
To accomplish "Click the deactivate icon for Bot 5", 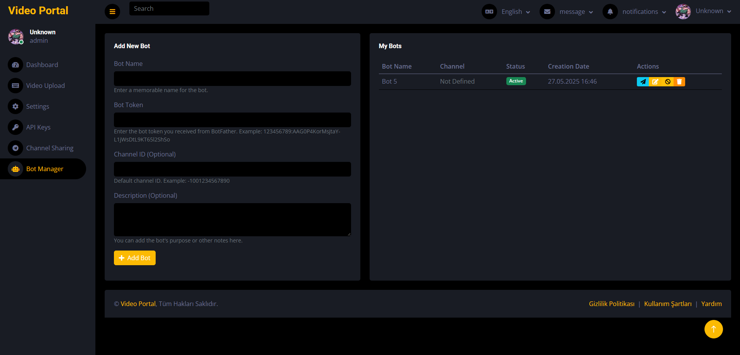I will 667,82.
